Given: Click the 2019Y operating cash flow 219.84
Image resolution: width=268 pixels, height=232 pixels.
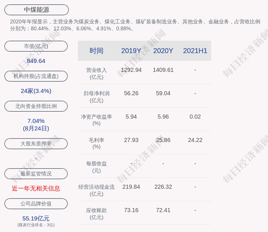Looking at the screenshot, I should click(131, 187).
